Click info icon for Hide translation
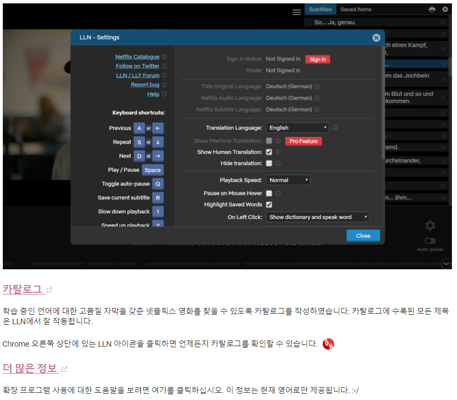This screenshot has width=457, height=400. (278, 163)
